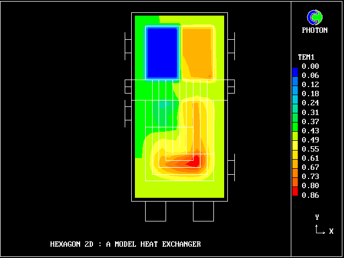Pick the red legend swatch beside 0.86
The height and width of the screenshot is (258, 344).
click(295, 192)
